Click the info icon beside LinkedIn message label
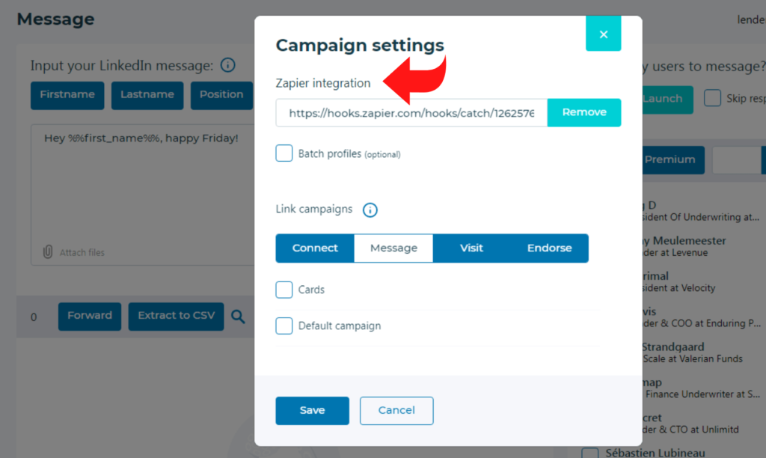Image resolution: width=766 pixels, height=458 pixels. tap(227, 65)
